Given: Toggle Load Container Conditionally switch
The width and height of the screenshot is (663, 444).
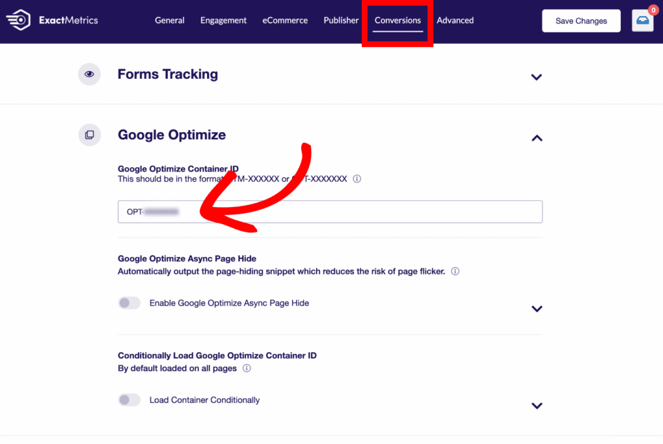Looking at the screenshot, I should tap(129, 399).
